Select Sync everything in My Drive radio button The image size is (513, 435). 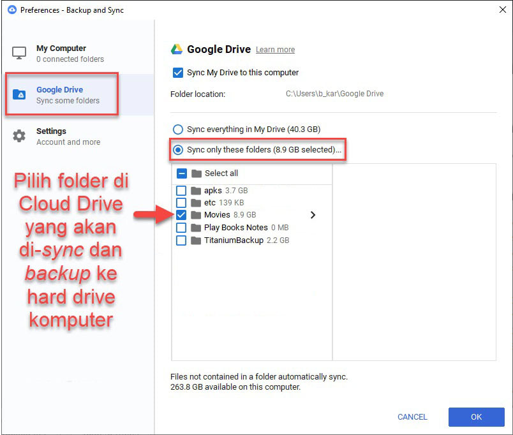(177, 129)
